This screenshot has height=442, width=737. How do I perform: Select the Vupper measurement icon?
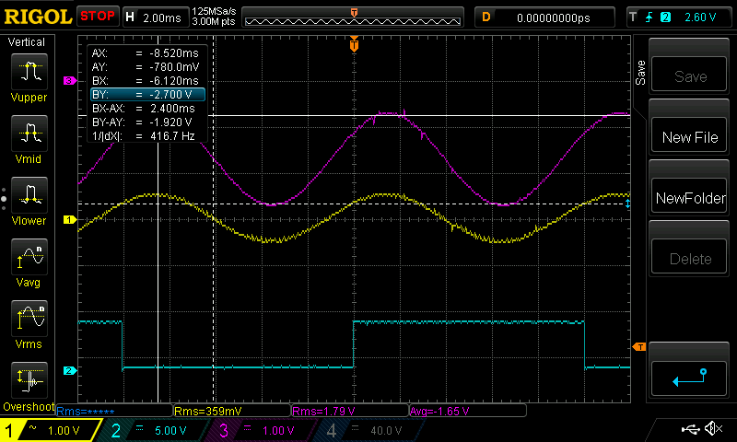(x=29, y=72)
